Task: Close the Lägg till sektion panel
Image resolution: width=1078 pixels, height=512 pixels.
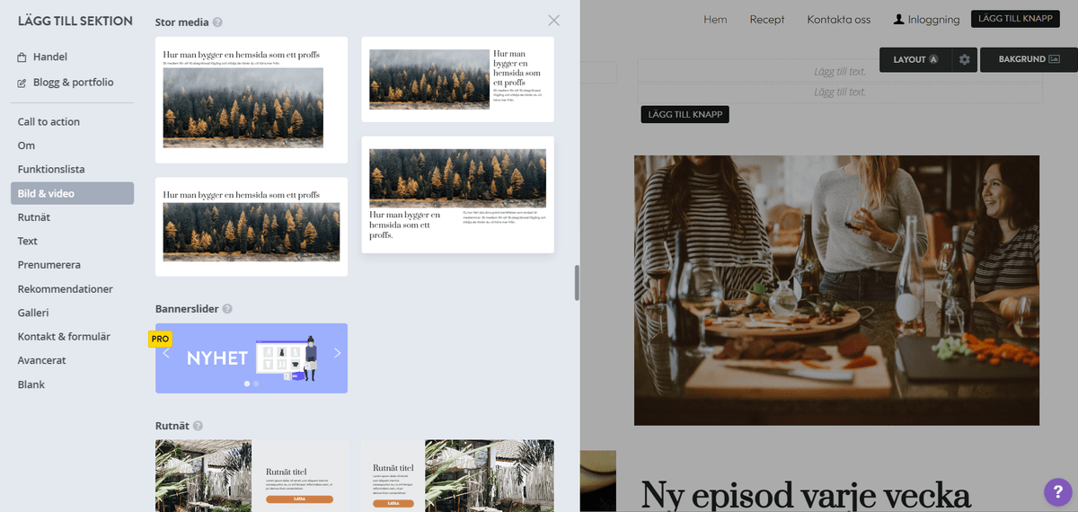Action: 554,21
